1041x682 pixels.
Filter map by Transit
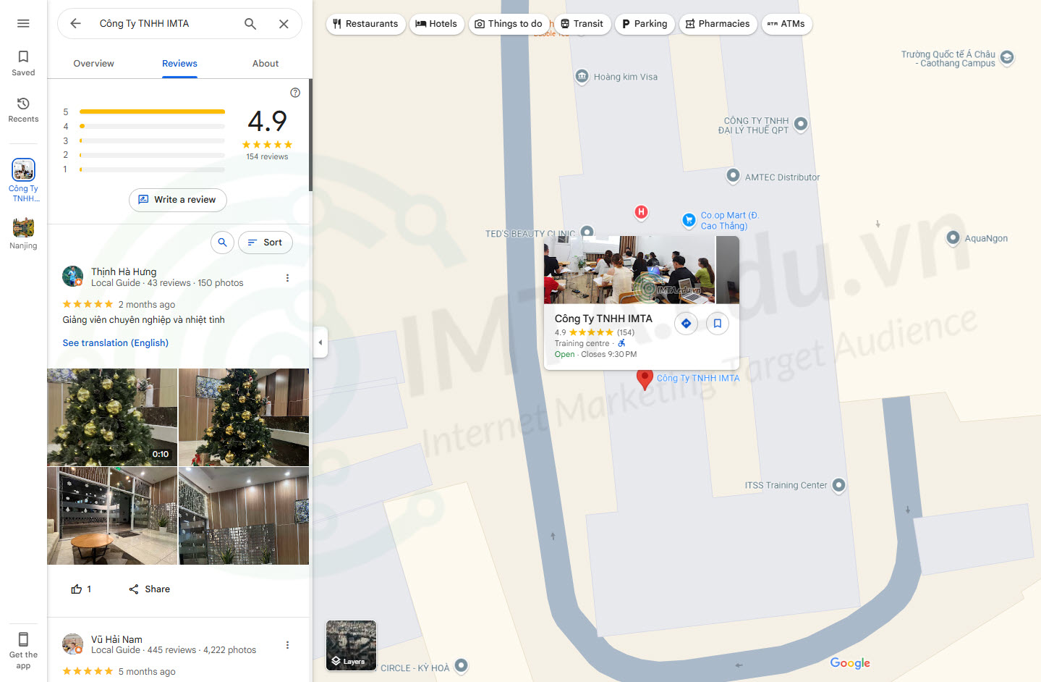pos(582,24)
